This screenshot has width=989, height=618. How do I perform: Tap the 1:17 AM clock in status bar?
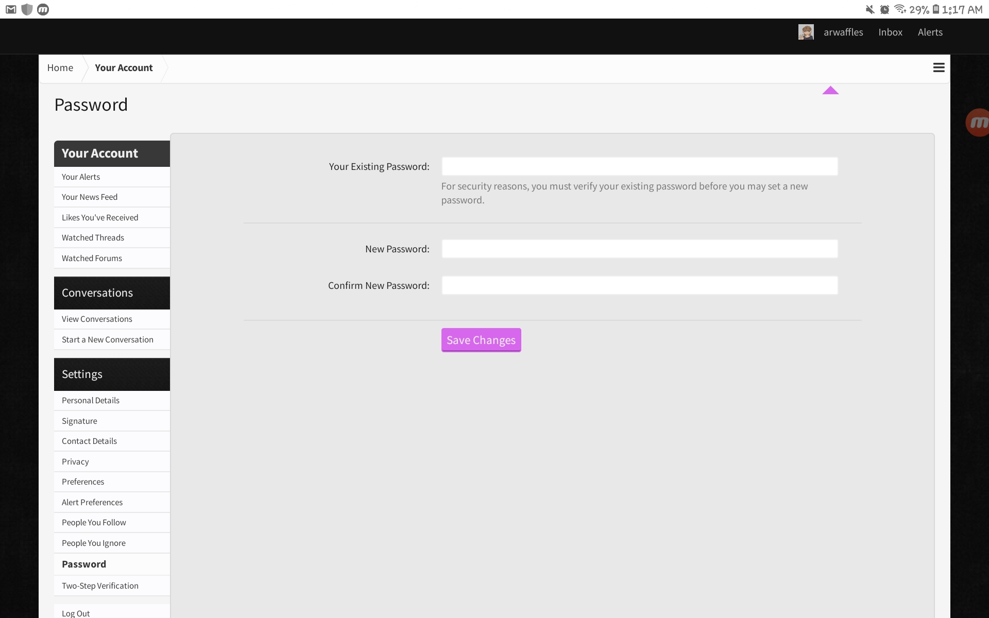click(x=962, y=9)
